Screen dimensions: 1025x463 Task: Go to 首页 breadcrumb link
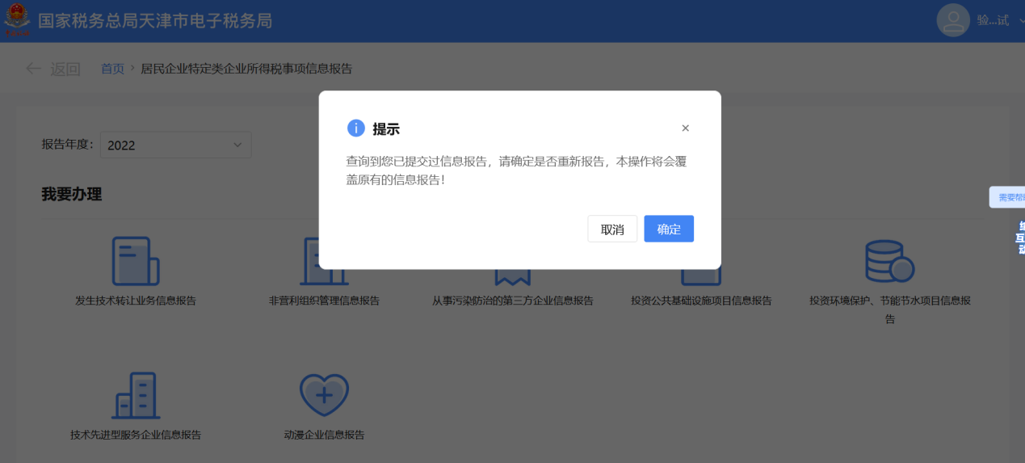point(112,69)
